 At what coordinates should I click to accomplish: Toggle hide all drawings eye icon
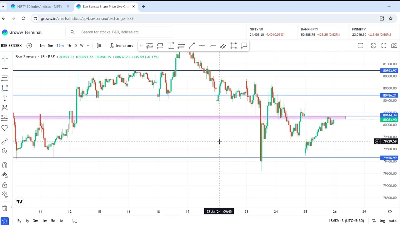5,194
